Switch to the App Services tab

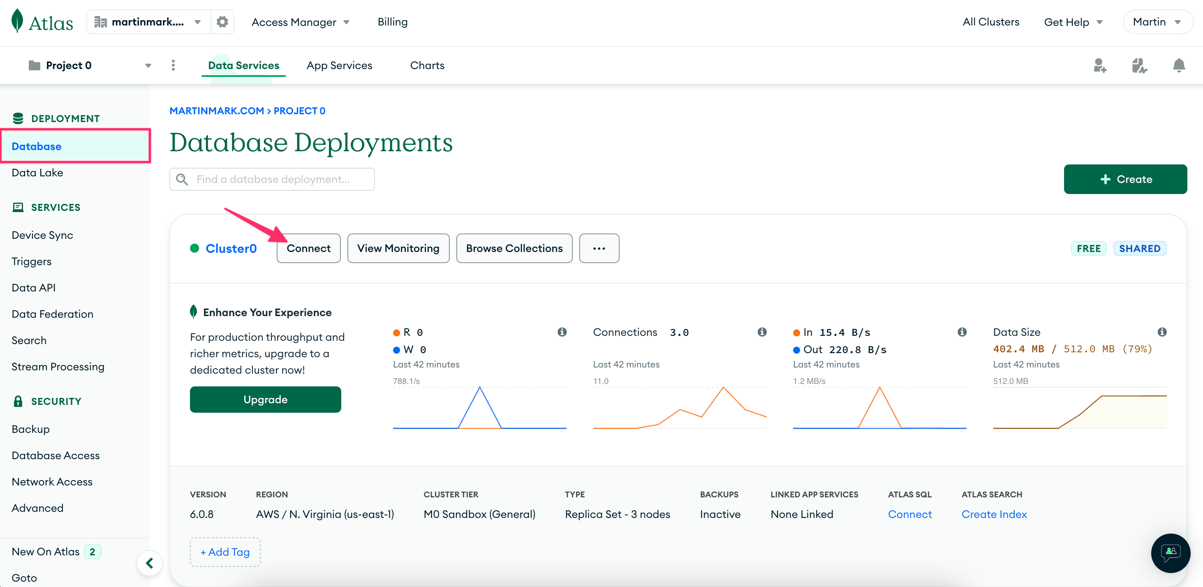pyautogui.click(x=339, y=65)
